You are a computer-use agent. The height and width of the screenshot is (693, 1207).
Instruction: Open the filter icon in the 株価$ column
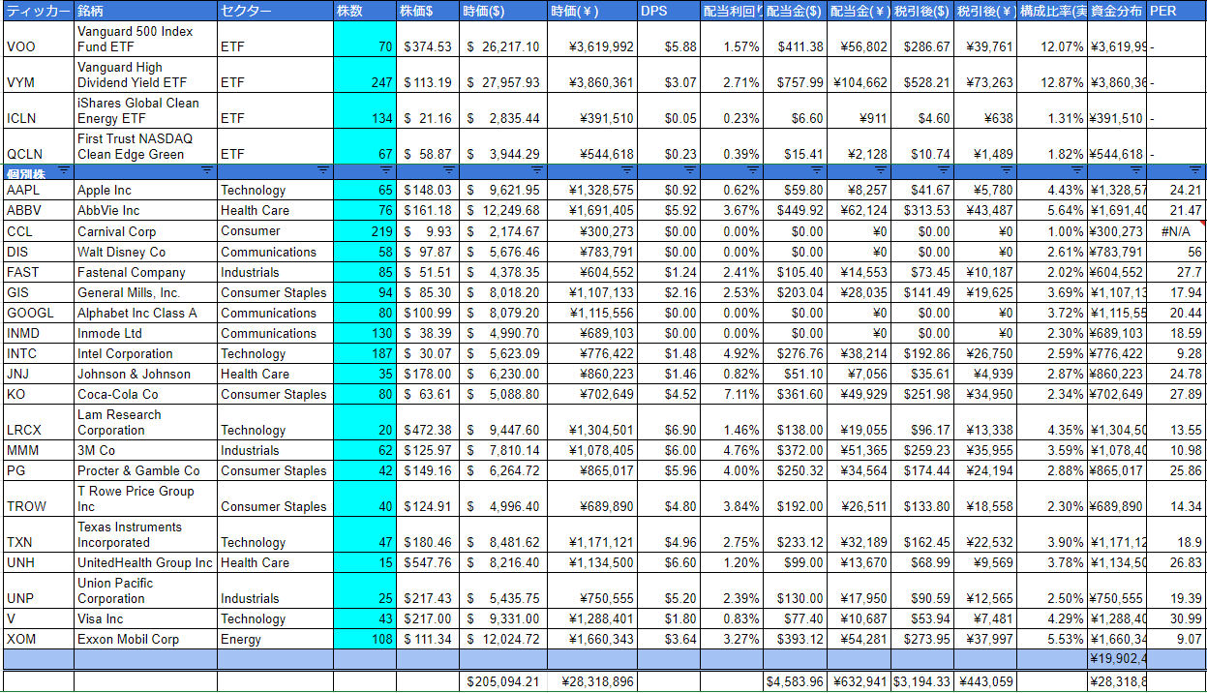pyautogui.click(x=451, y=170)
